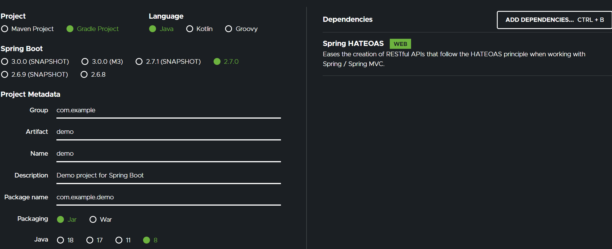Click the Spring HATEOAS description text

tap(454, 59)
